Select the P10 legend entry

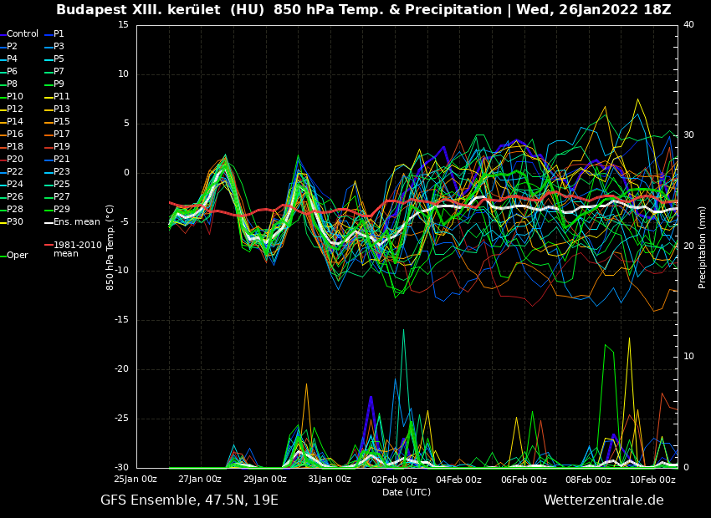coord(15,97)
